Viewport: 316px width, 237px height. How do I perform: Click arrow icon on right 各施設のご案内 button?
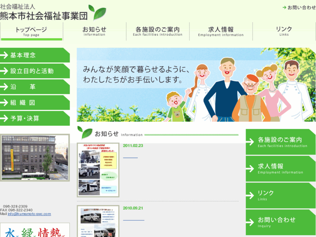click(250, 142)
